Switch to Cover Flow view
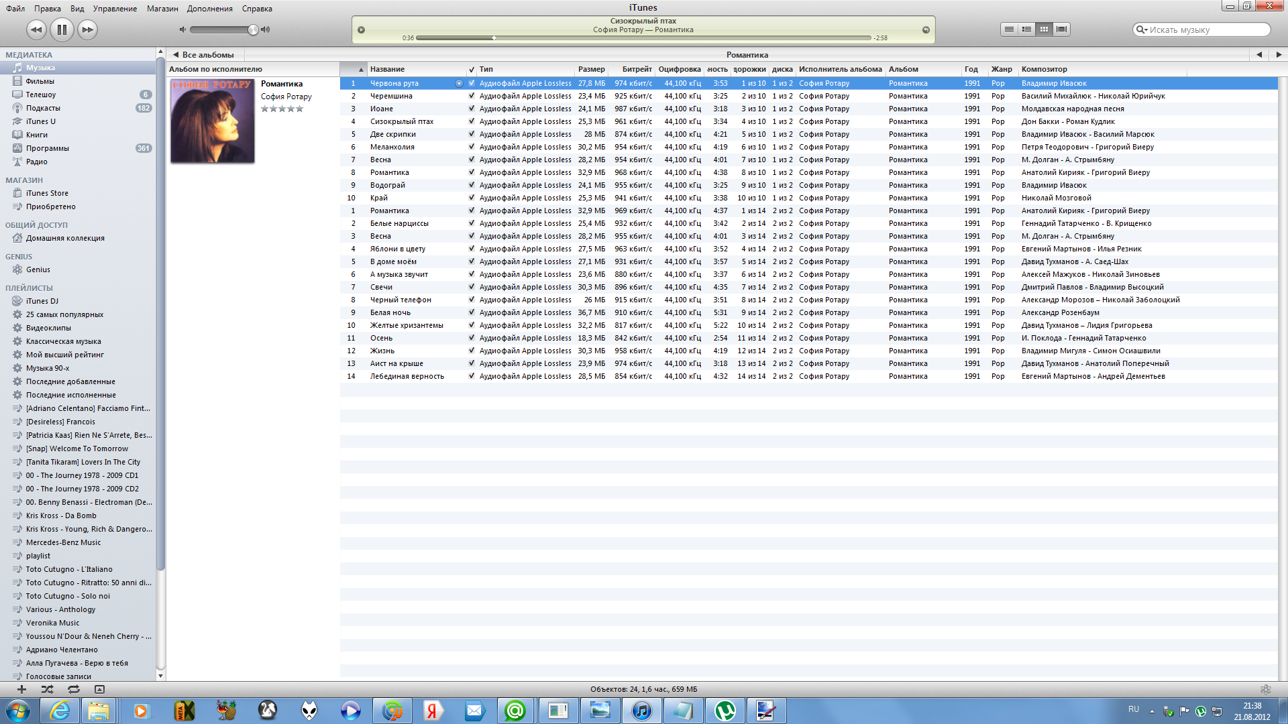Viewport: 1288px width, 724px height. (1061, 29)
